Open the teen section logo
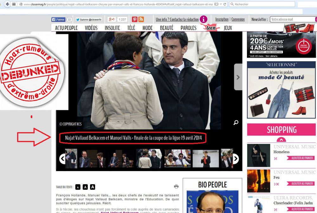The image size is (317, 213). [210, 28]
